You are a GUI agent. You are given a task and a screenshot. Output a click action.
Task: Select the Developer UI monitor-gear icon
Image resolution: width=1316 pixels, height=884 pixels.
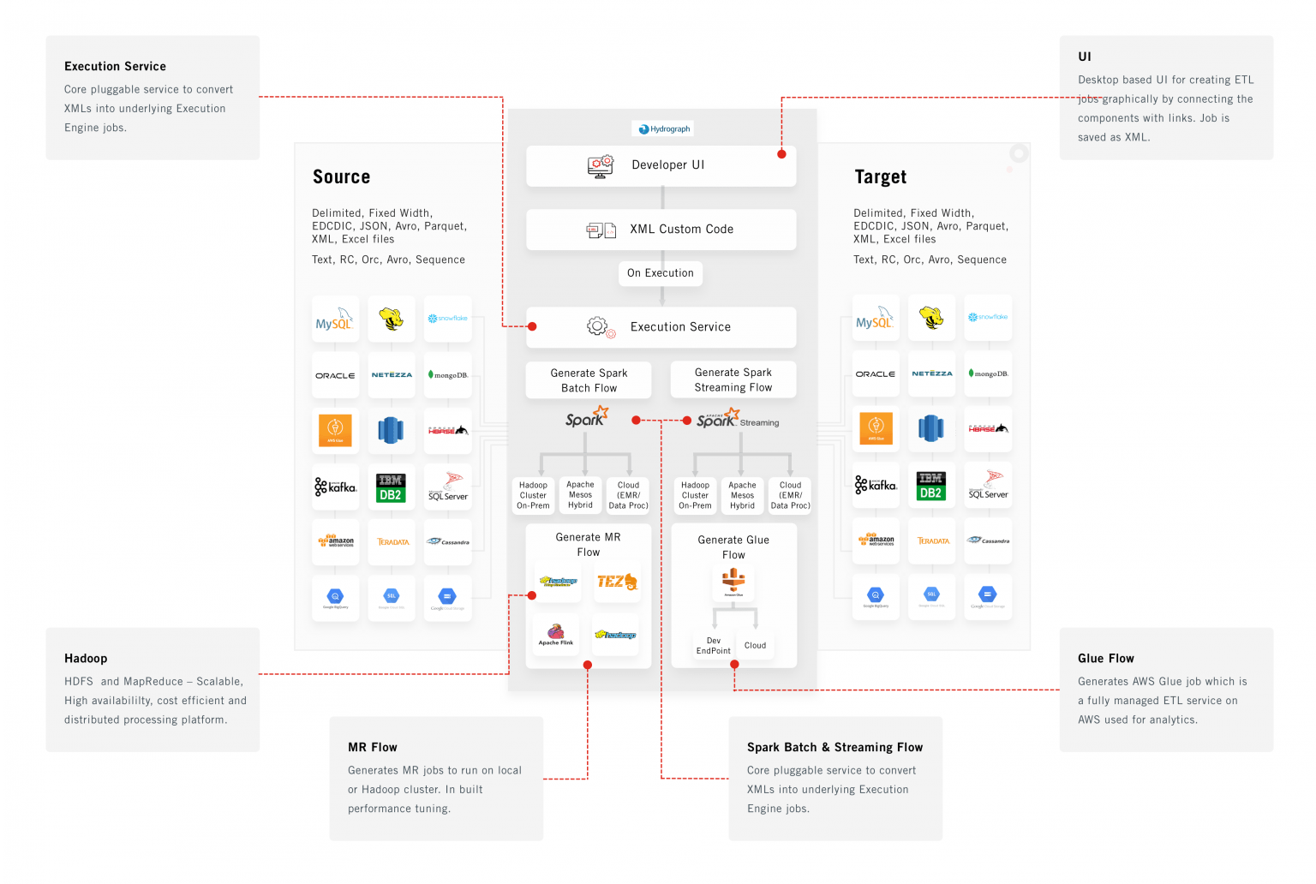pyautogui.click(x=601, y=166)
